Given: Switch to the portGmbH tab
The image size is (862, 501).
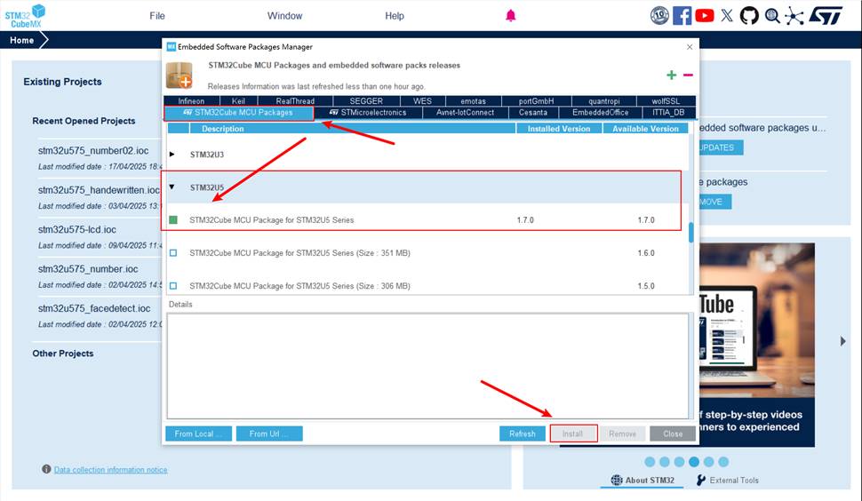Looking at the screenshot, I should 536,101.
